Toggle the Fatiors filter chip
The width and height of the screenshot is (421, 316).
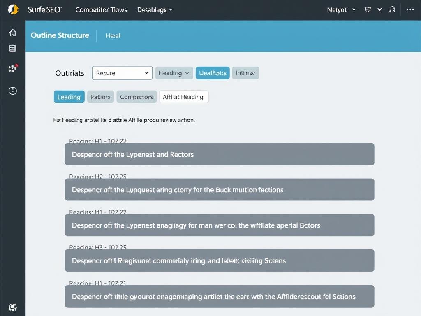click(x=100, y=97)
